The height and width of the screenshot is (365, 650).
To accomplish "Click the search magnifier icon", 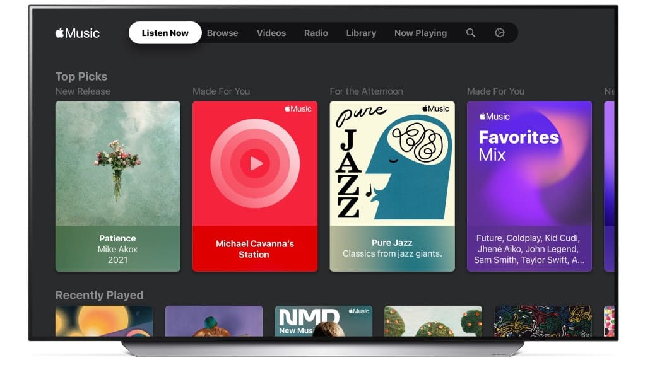I will tap(470, 33).
